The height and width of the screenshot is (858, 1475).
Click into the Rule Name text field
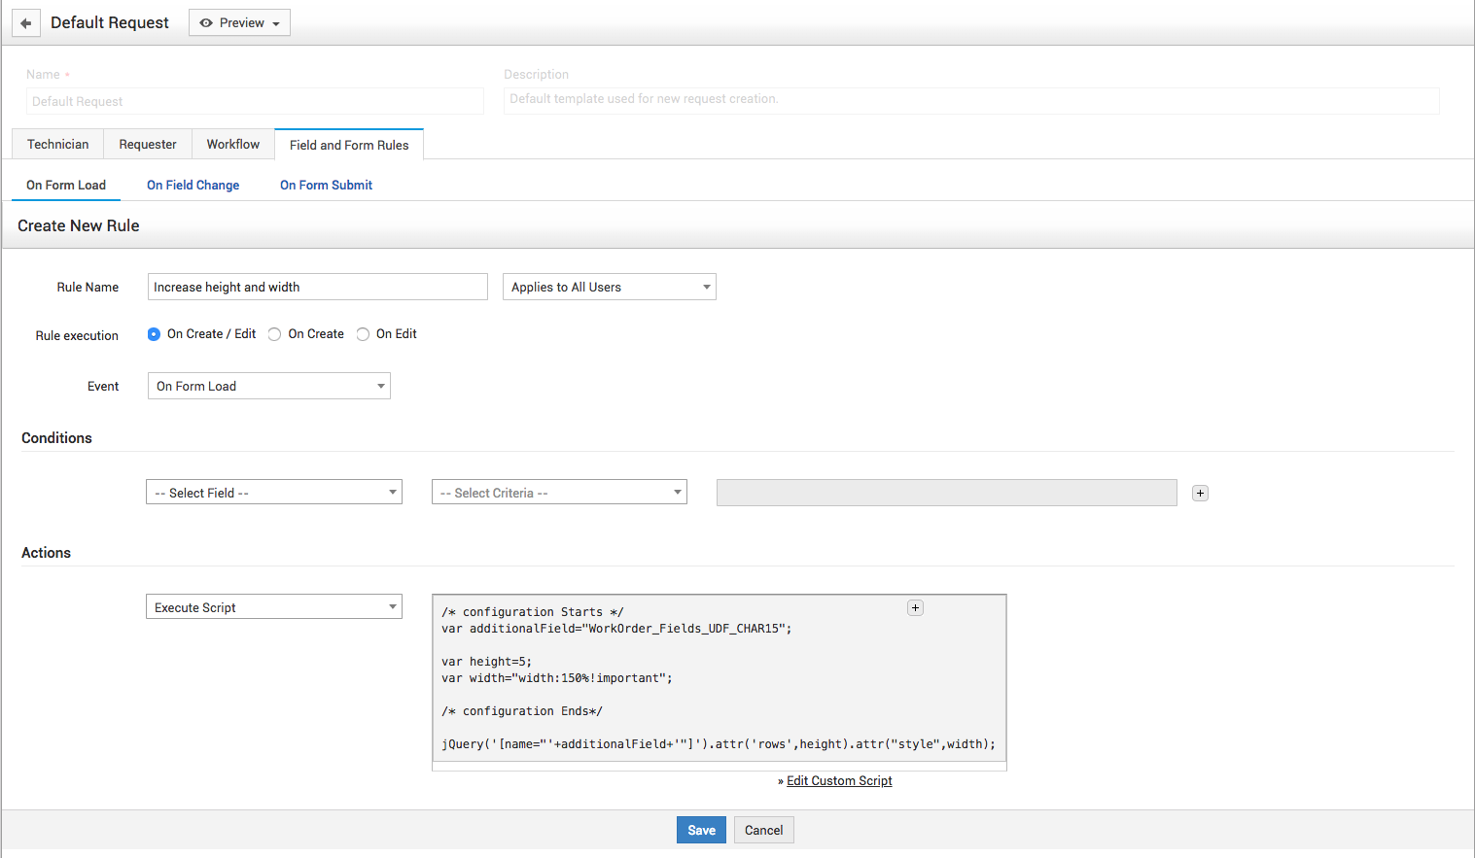pos(317,288)
